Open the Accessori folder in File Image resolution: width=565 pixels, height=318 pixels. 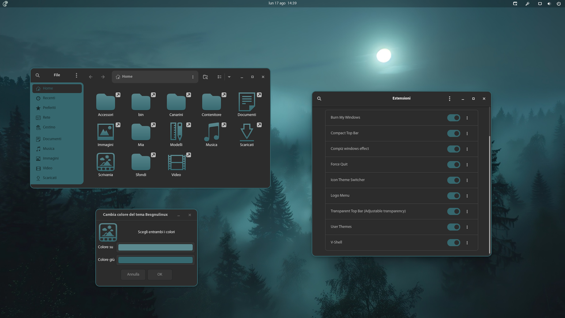(105, 102)
